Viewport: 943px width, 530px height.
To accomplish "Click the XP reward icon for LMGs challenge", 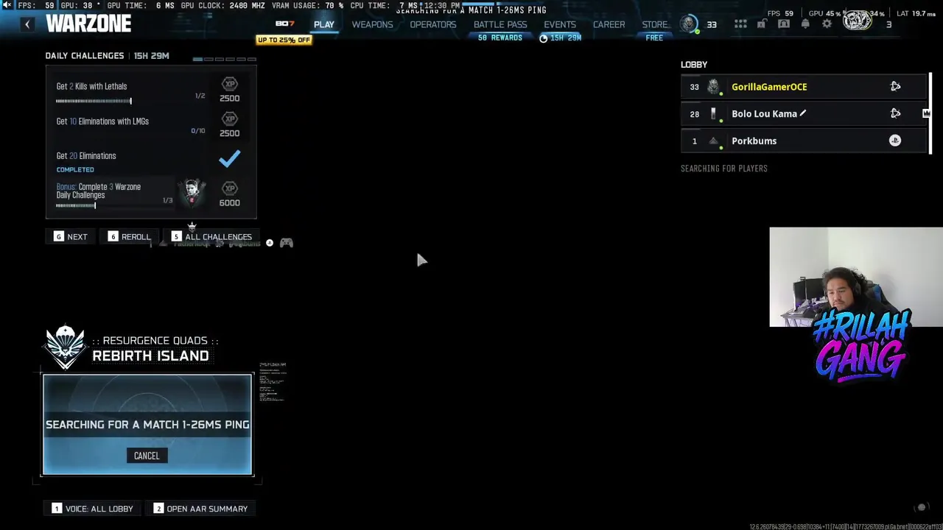I will 229,119.
